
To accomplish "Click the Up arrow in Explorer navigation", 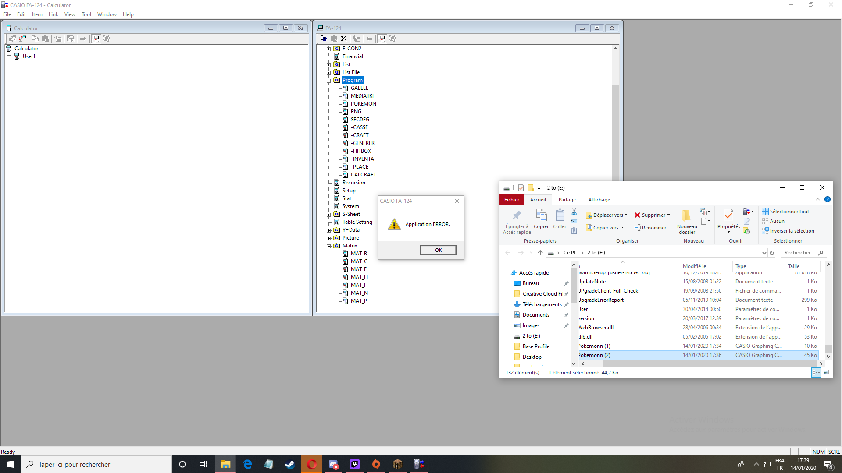I will click(x=540, y=253).
